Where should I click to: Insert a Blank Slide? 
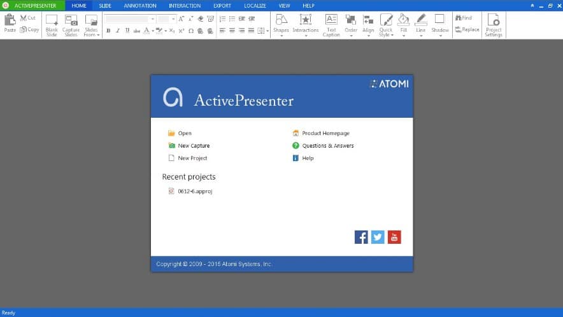tap(52, 25)
